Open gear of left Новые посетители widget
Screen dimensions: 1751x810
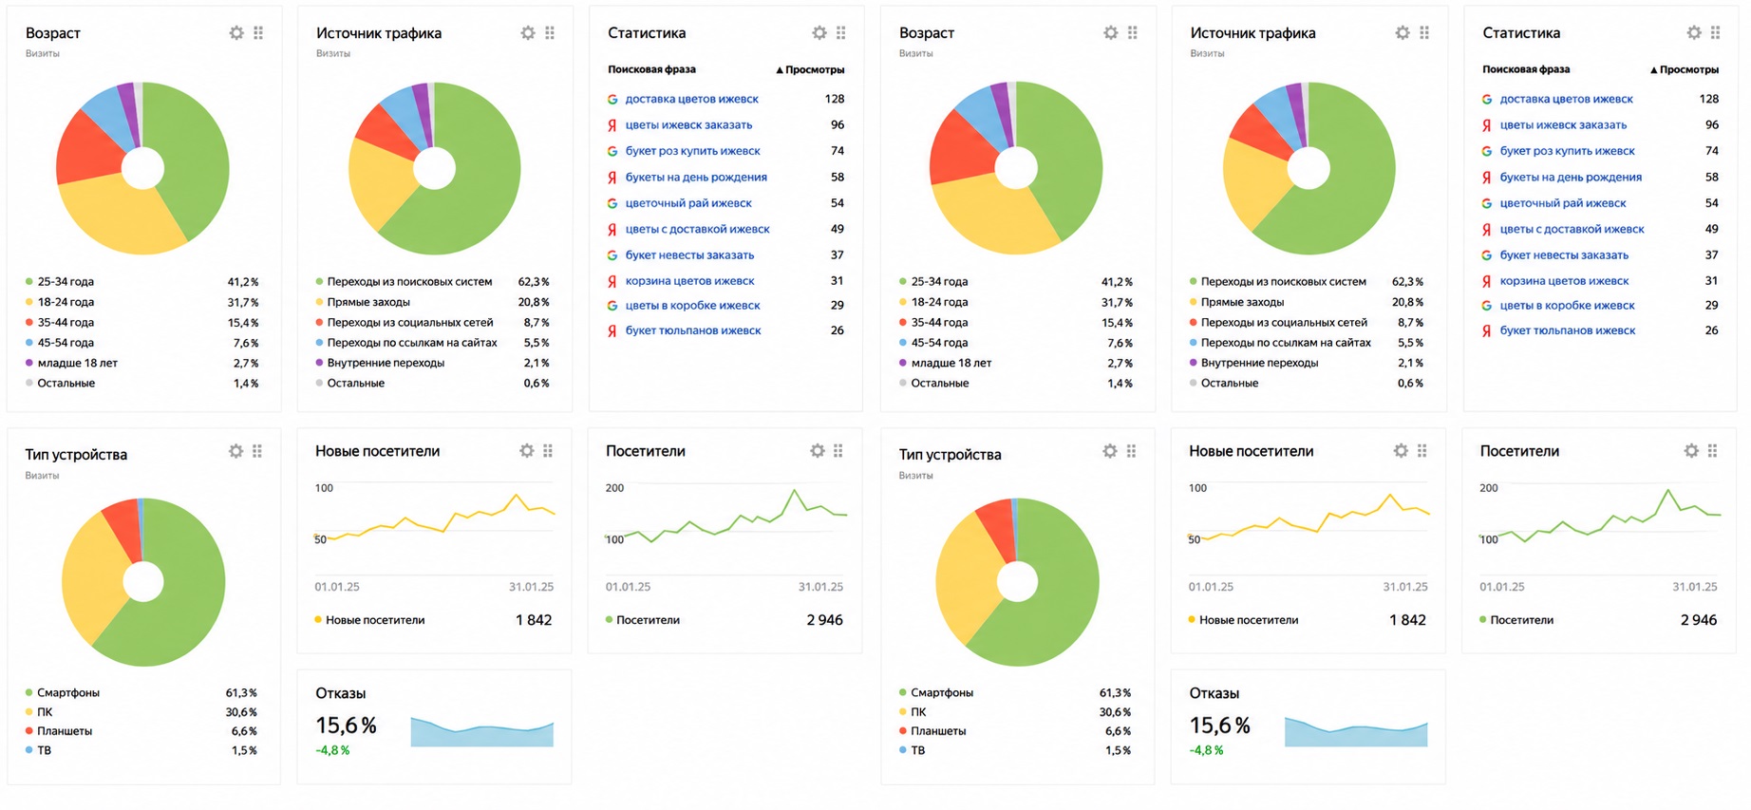527,451
